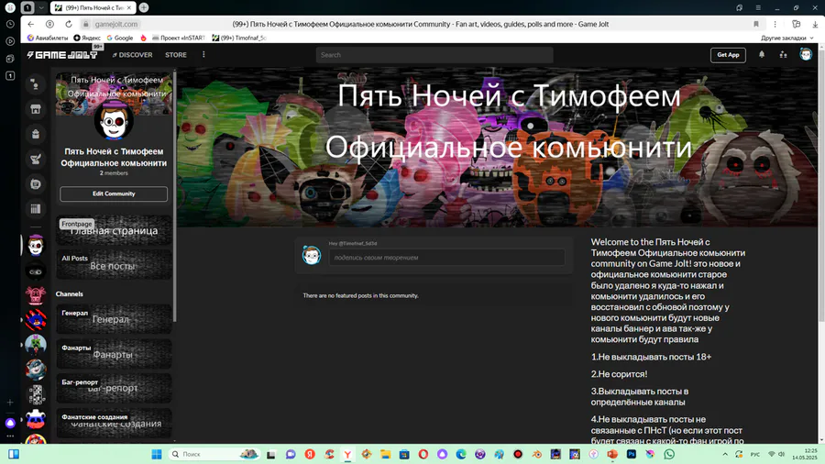The image size is (825, 464).
Task: Open Game Jolt sidebar quests icon
Action: [35, 159]
